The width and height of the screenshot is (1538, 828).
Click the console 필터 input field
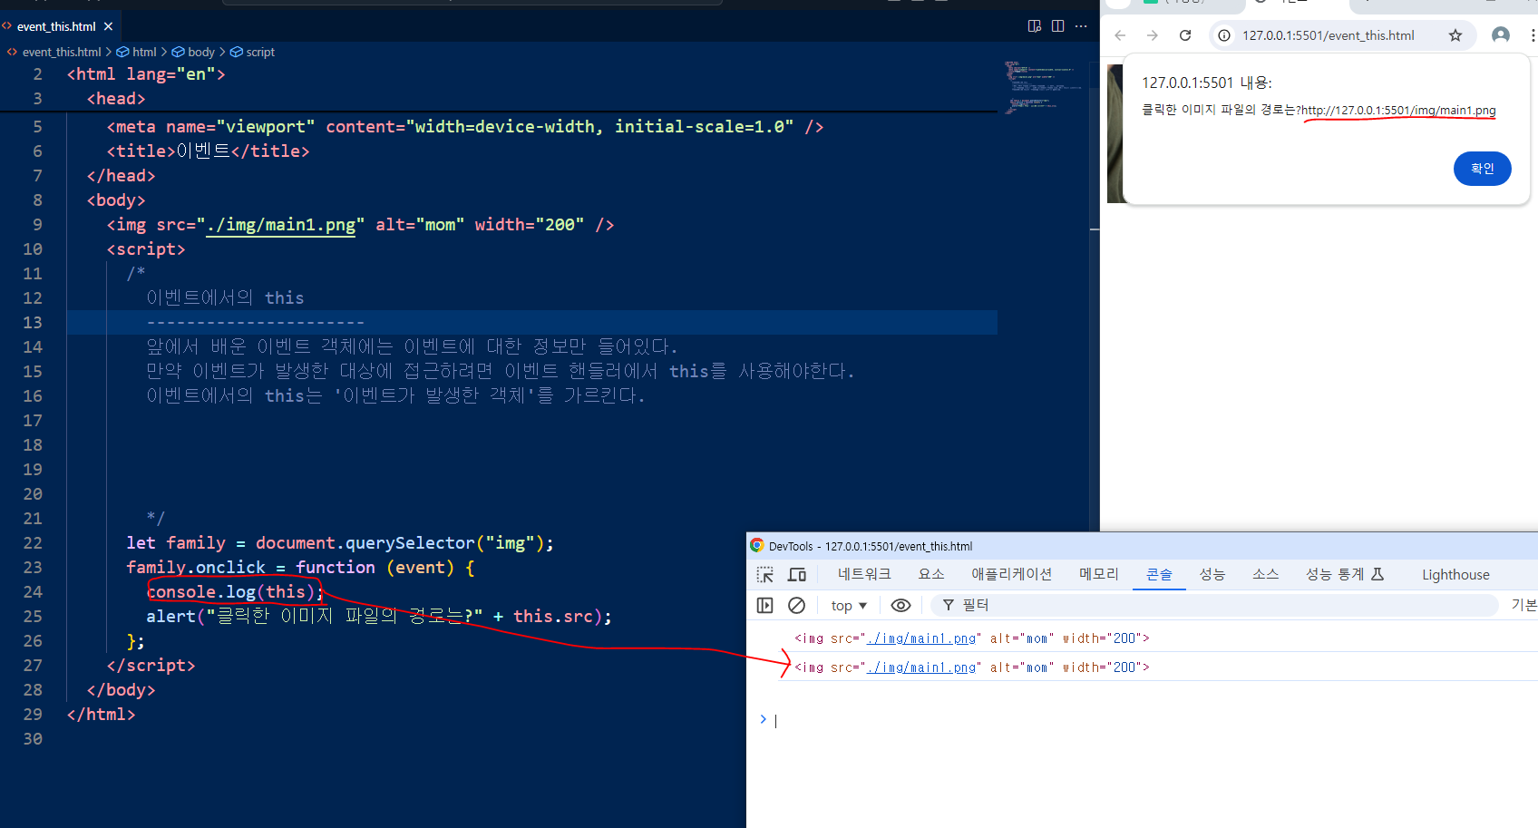[x=1215, y=605]
